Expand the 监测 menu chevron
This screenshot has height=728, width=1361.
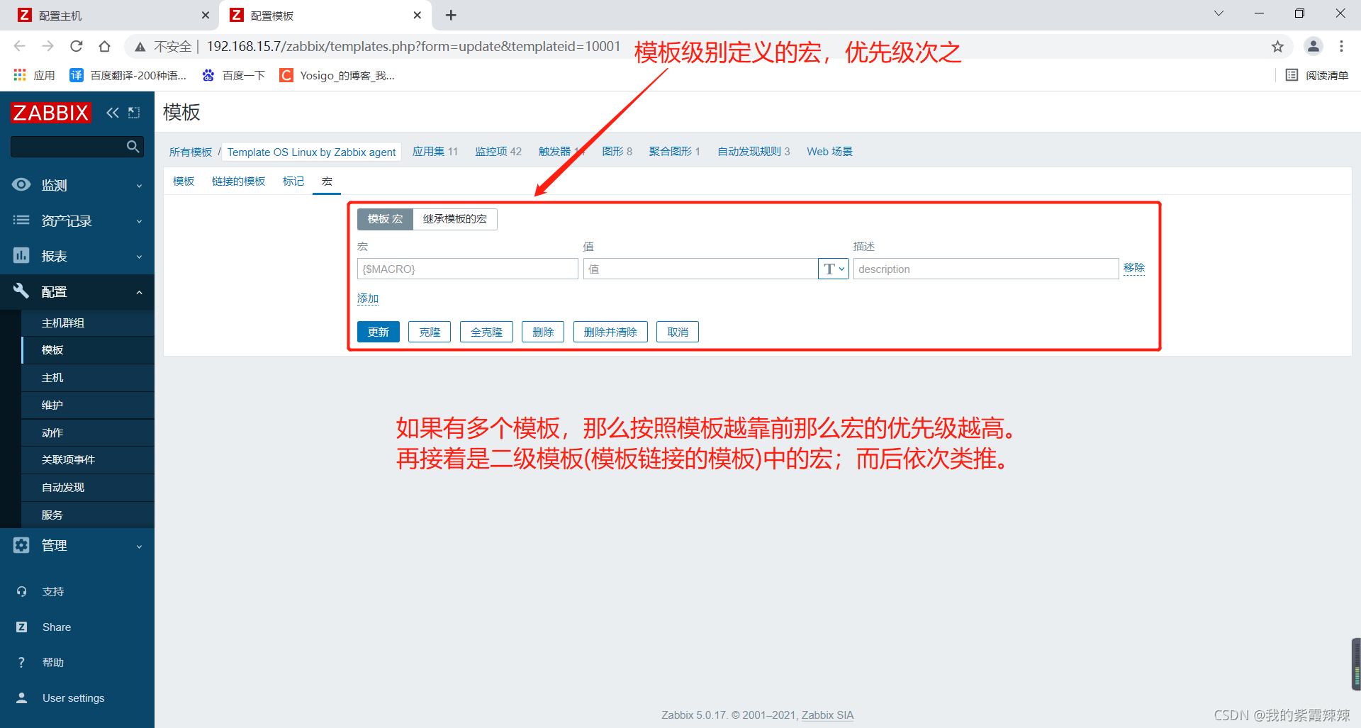pos(139,186)
